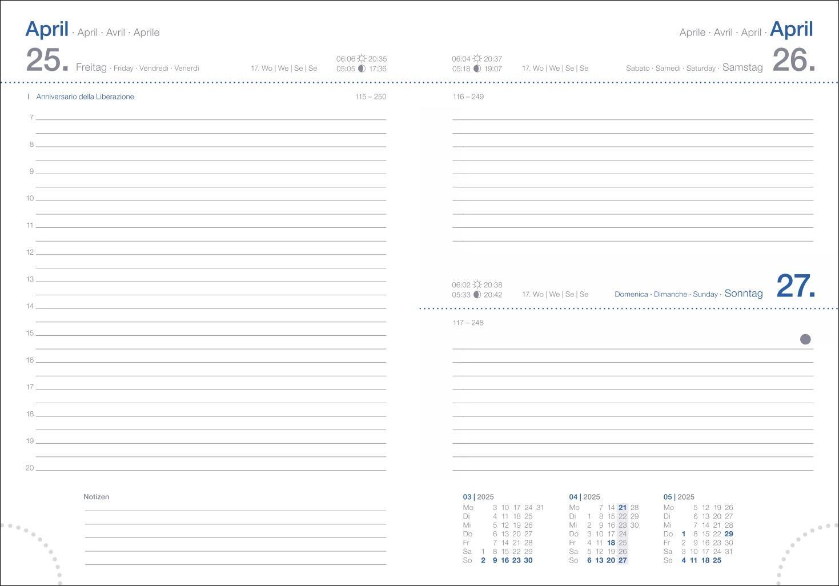The height and width of the screenshot is (586, 839).
Task: Click the 9 o'clock hour label
Action: click(x=31, y=171)
